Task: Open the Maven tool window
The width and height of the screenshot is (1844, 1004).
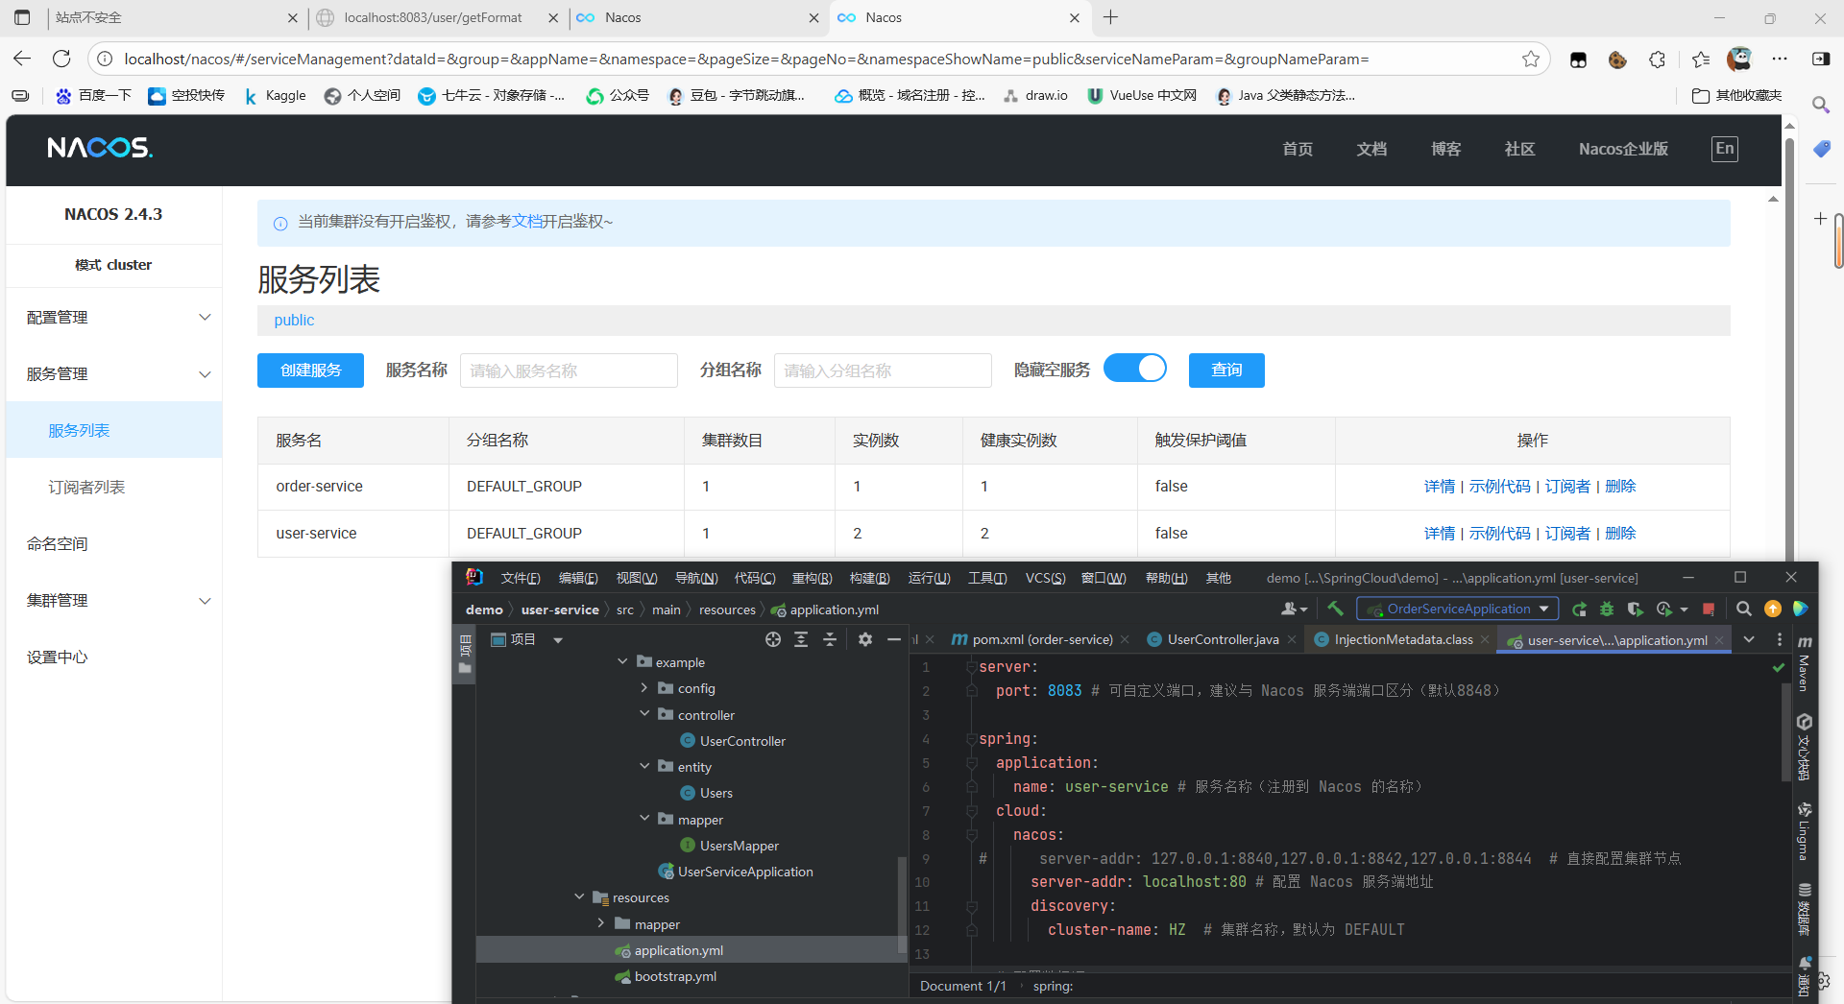Action: coord(1804,662)
